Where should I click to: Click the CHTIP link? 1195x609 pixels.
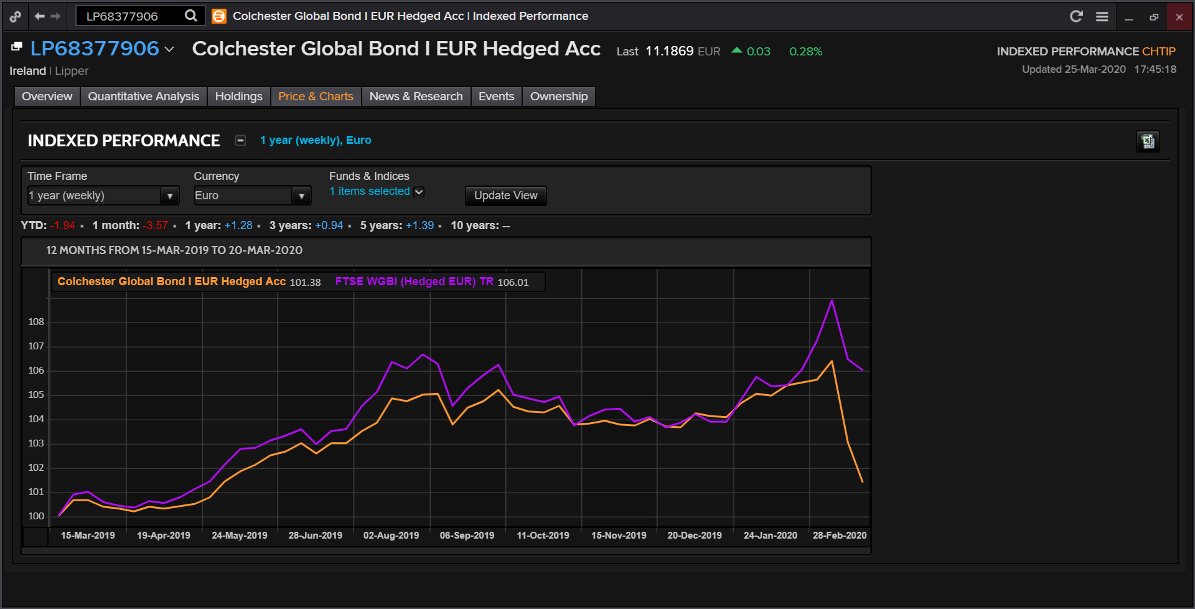(1159, 51)
